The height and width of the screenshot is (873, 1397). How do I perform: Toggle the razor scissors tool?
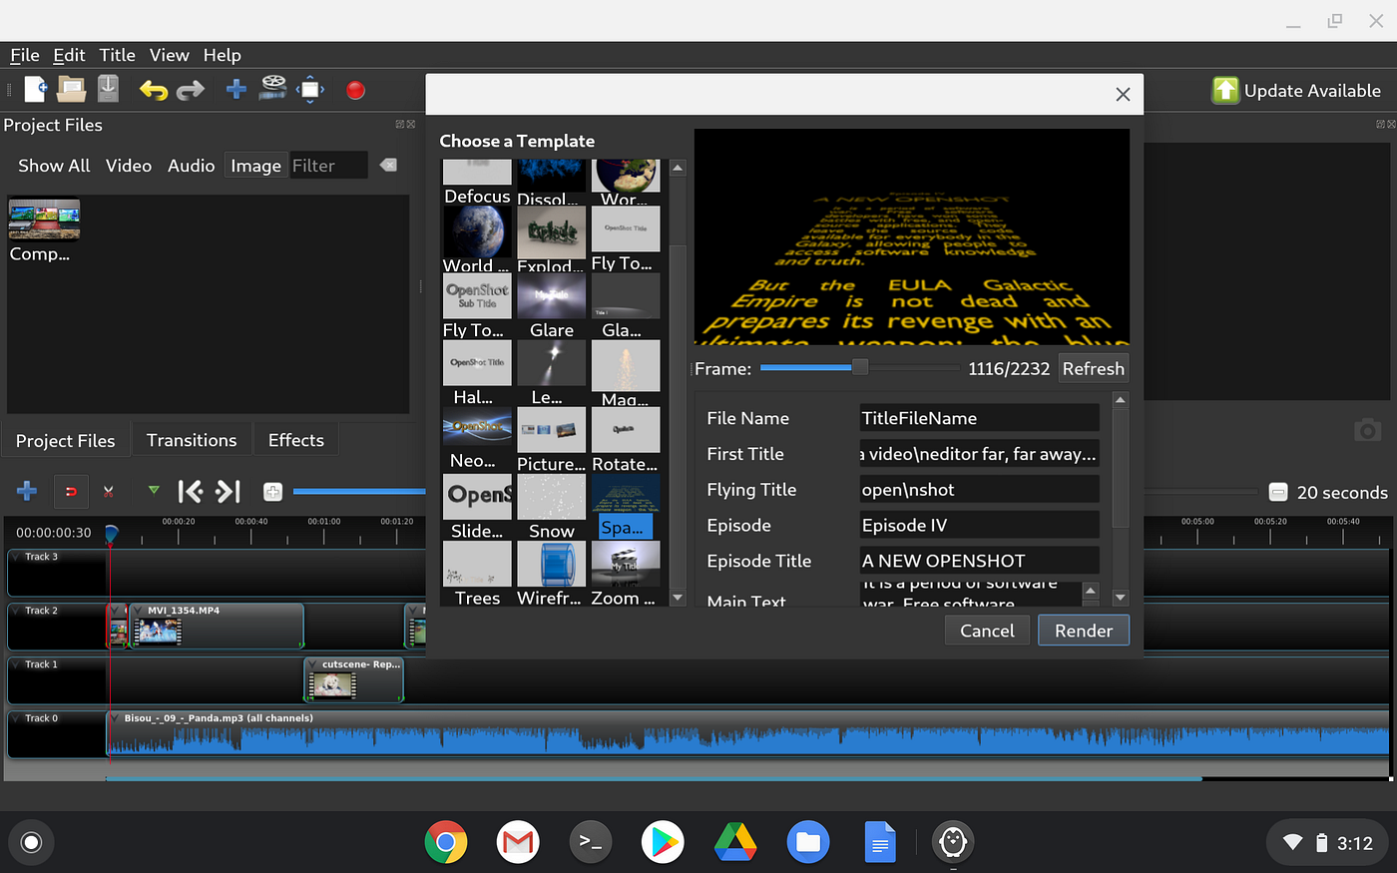[x=108, y=491]
